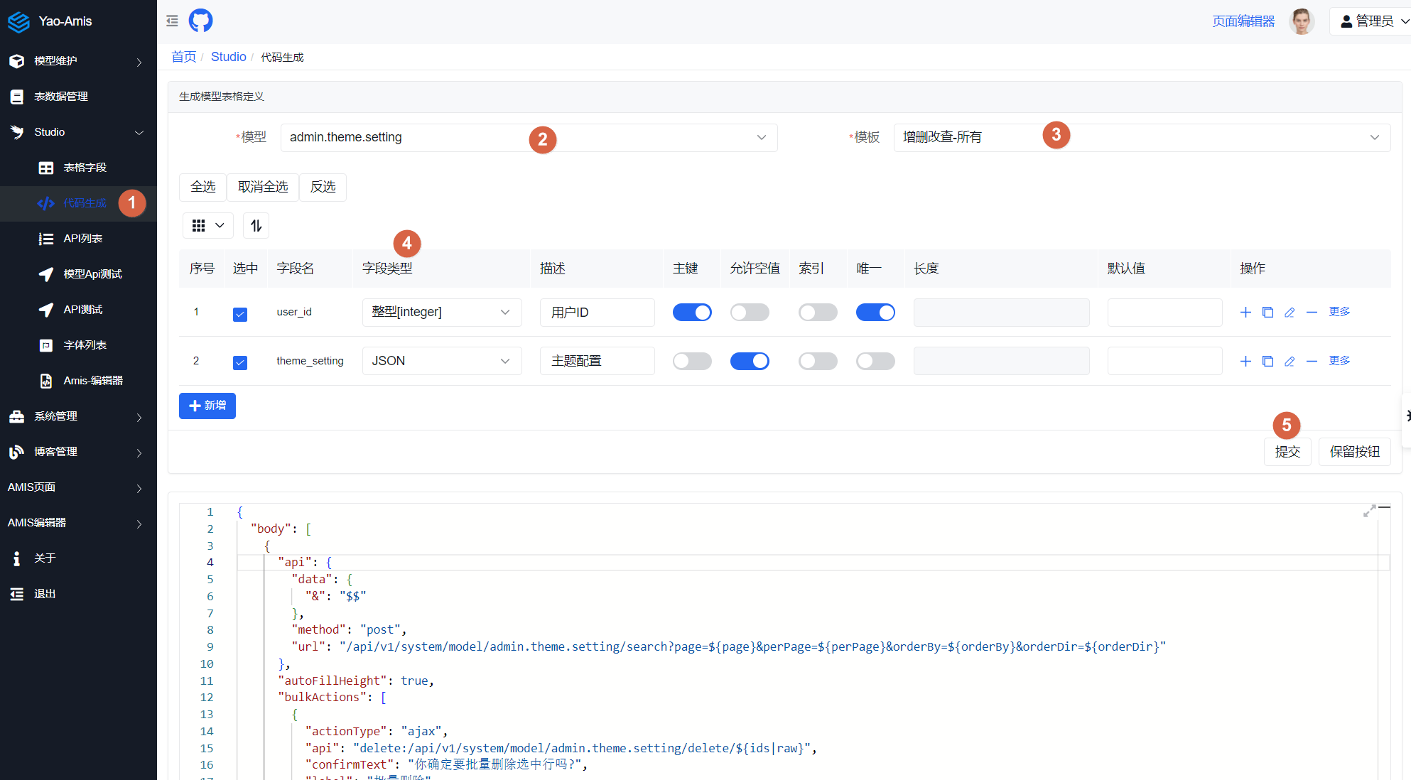
Task: Open field type dropdown for theme_setting
Action: tap(441, 361)
